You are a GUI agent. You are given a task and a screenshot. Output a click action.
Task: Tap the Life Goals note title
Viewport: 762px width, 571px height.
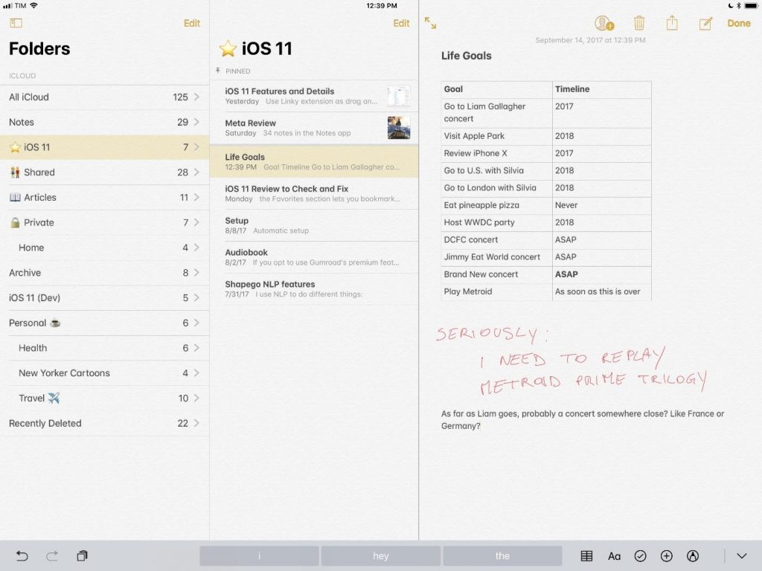(x=466, y=56)
